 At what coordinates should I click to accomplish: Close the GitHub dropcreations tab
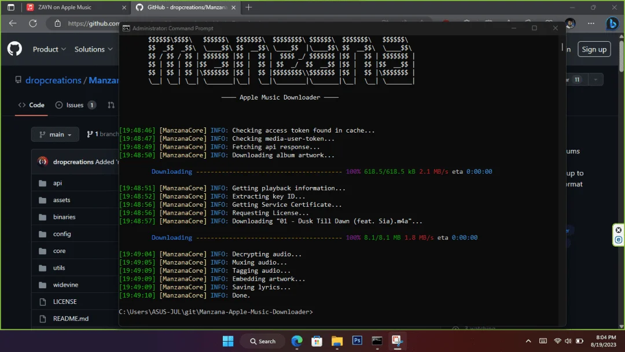[x=234, y=7]
